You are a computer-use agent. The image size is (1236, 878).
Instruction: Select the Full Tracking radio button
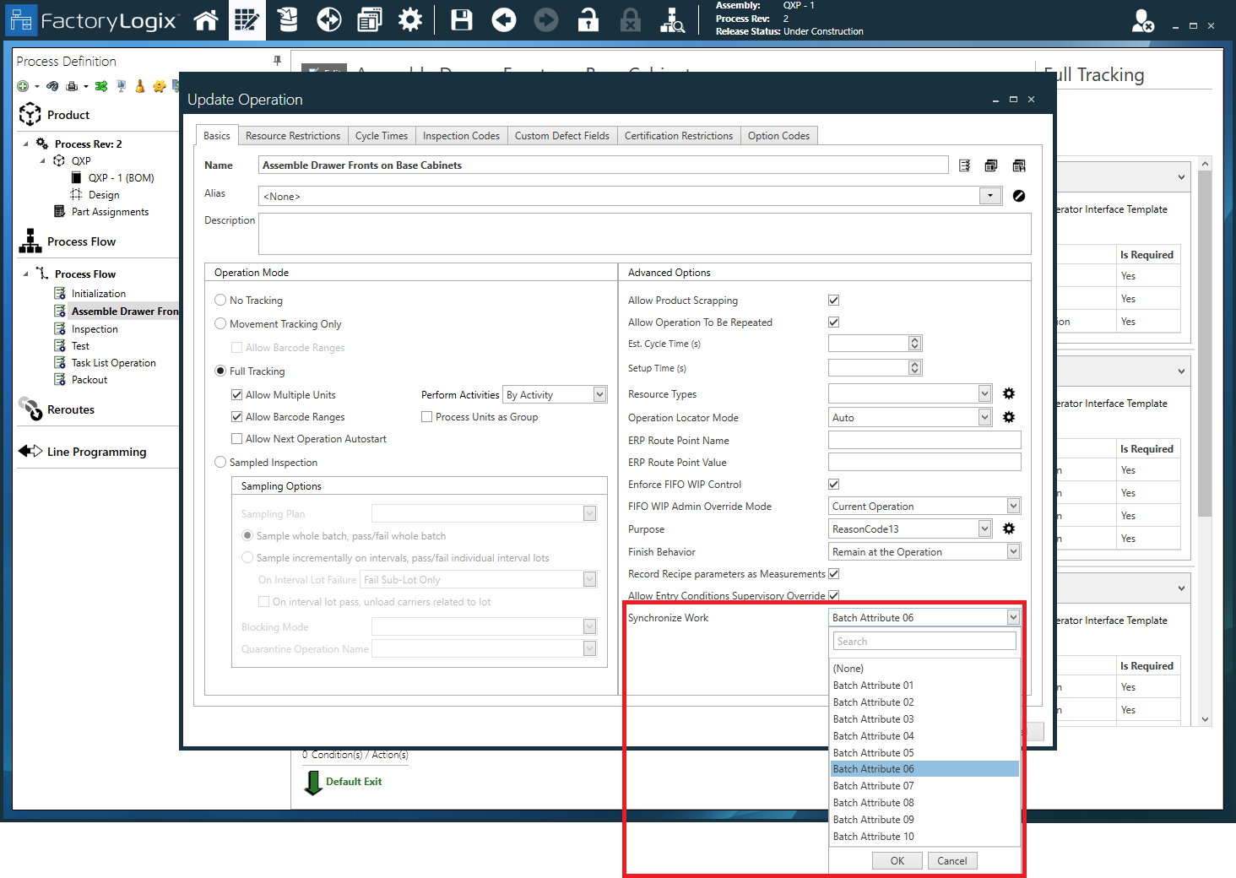coord(220,371)
